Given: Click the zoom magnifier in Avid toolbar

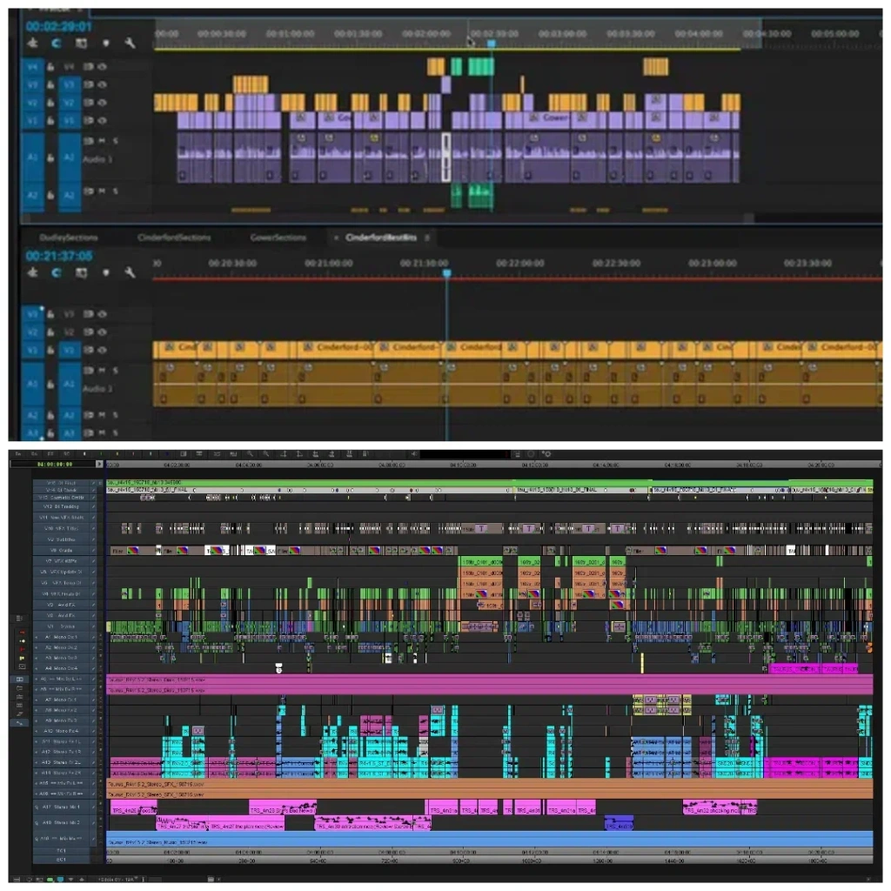Looking at the screenshot, I should 249,454.
